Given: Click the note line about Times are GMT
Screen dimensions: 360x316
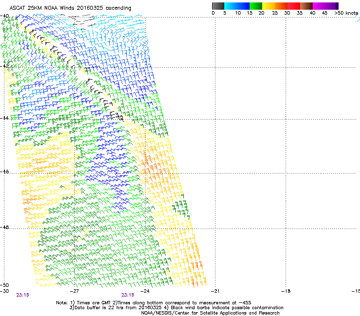Looking at the screenshot, I should [154, 303].
